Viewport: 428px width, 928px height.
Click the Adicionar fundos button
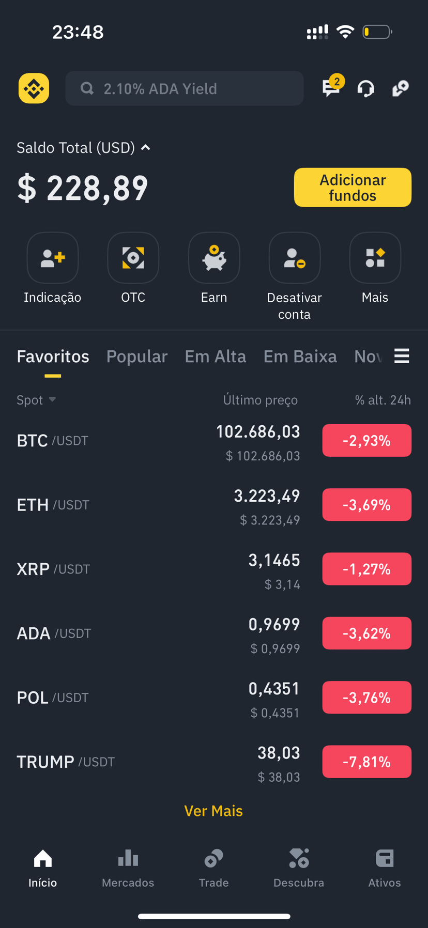353,188
